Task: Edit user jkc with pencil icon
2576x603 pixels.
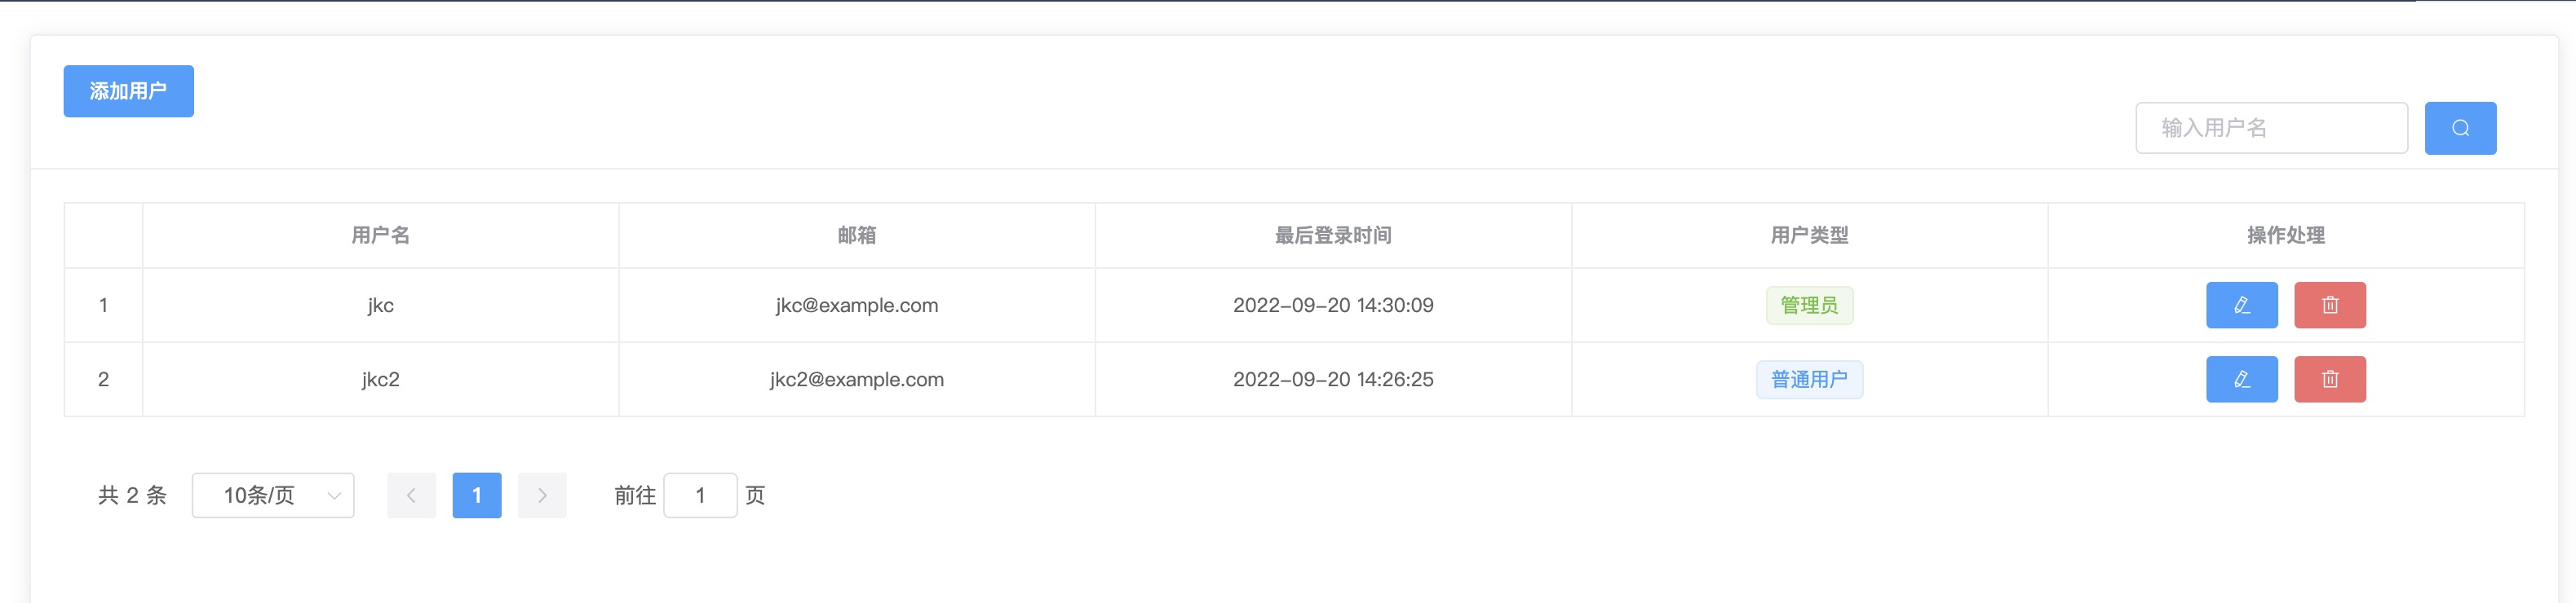Action: tap(2242, 306)
